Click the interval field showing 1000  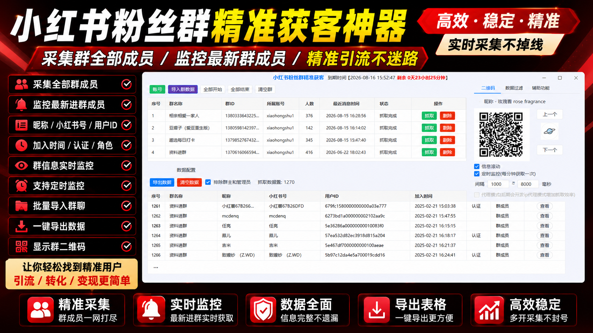click(x=498, y=184)
